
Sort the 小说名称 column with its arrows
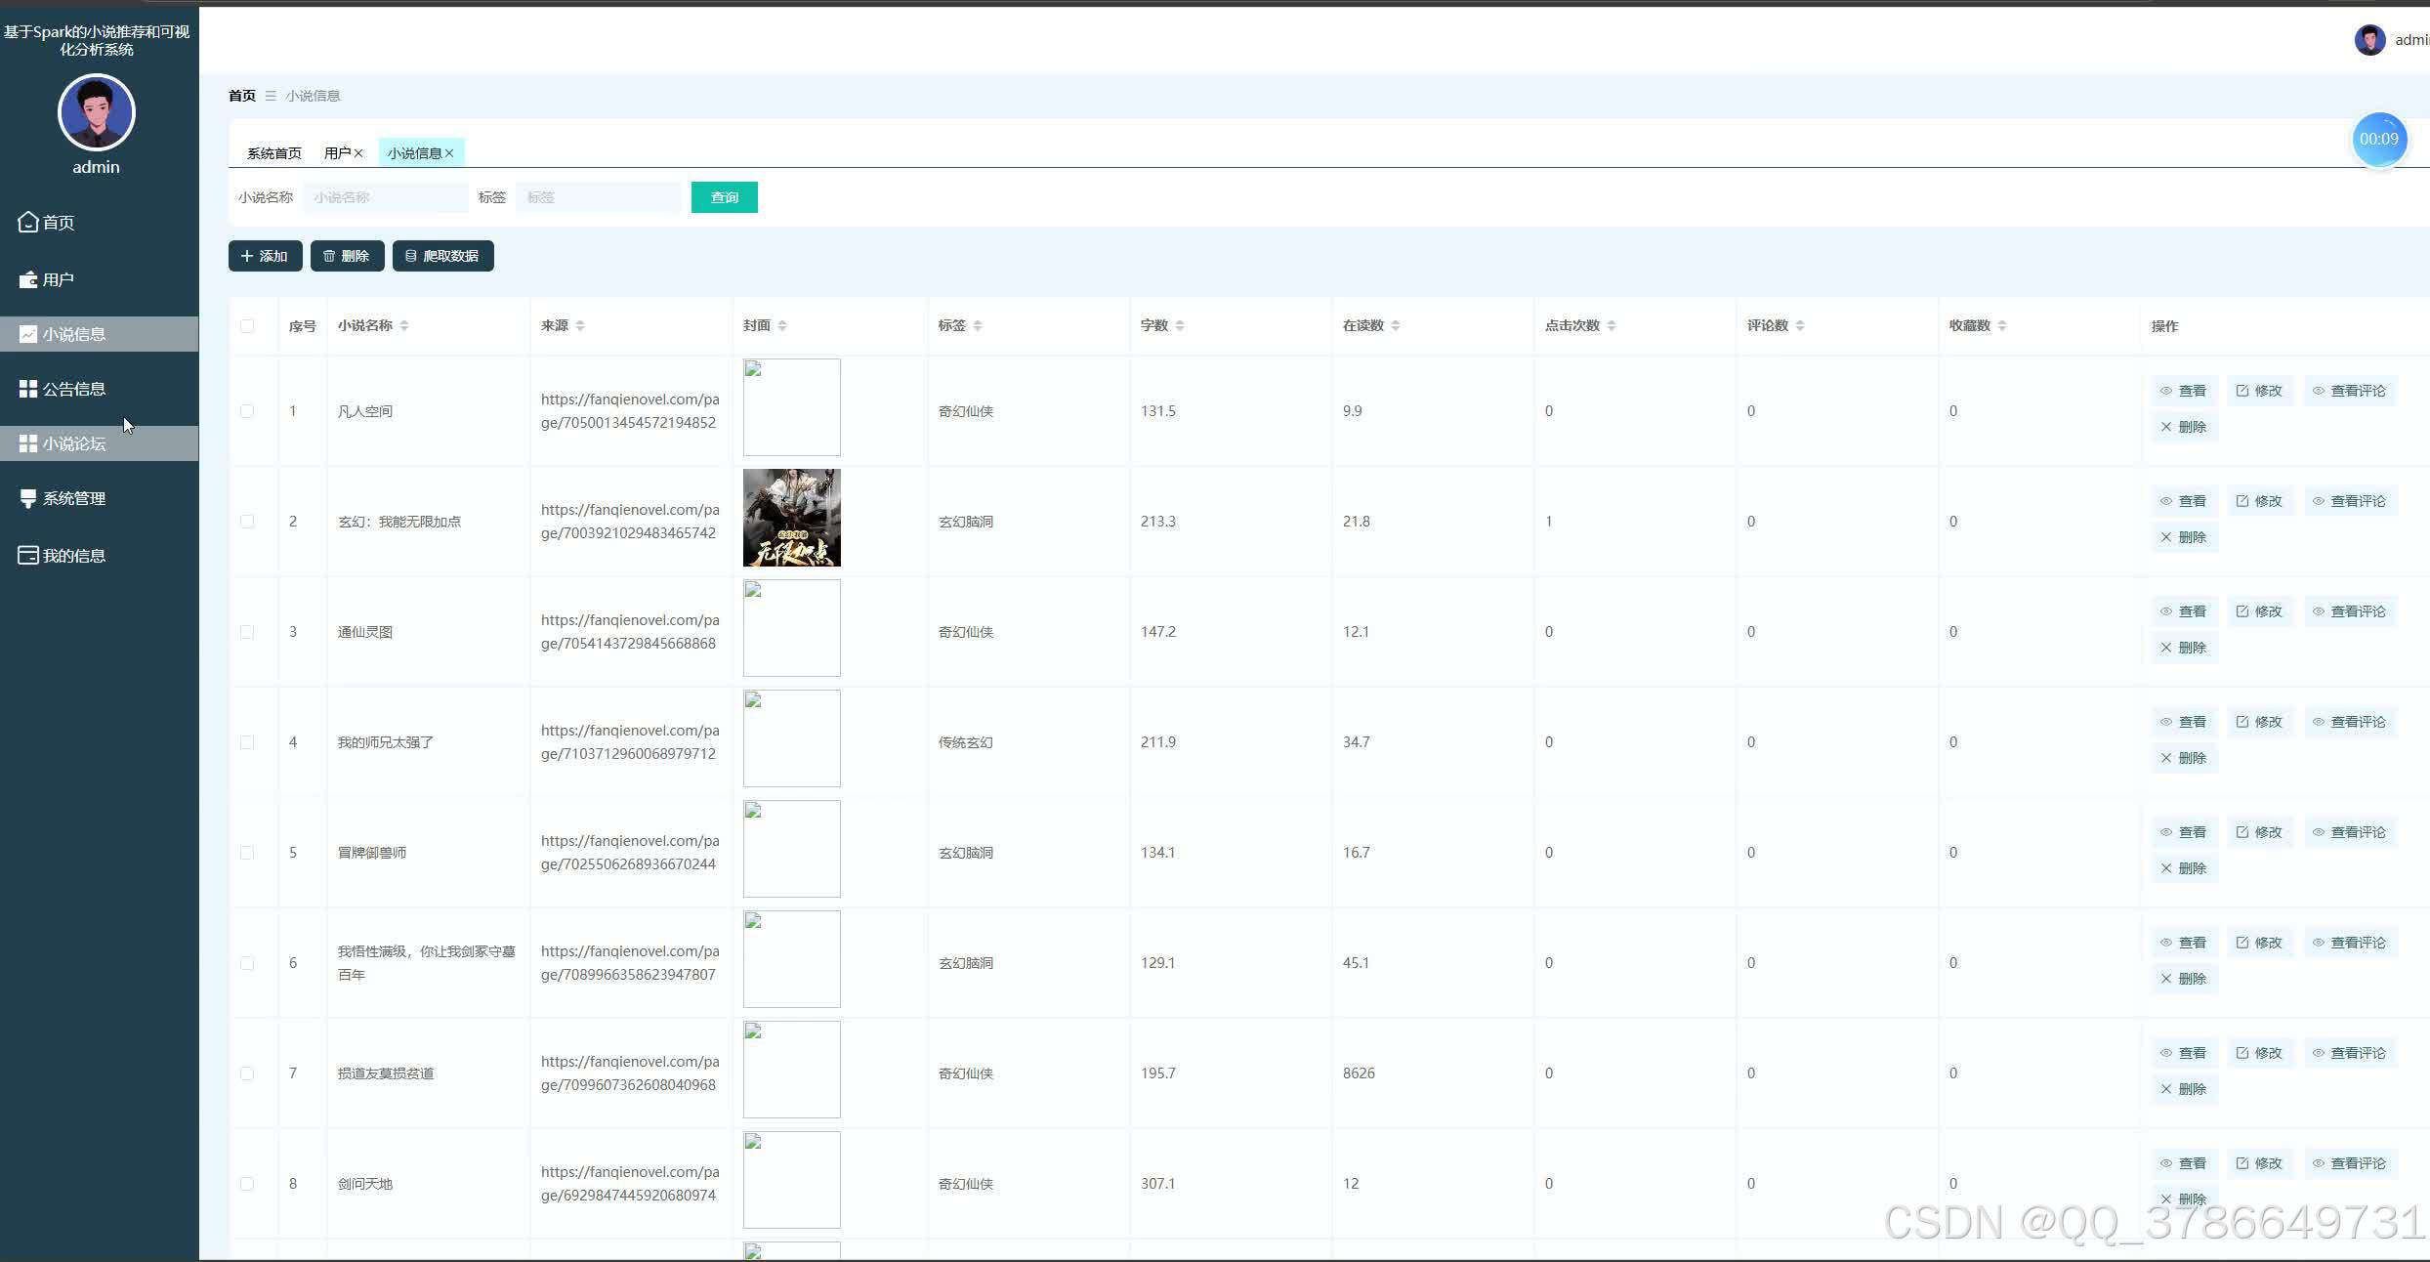(x=404, y=325)
